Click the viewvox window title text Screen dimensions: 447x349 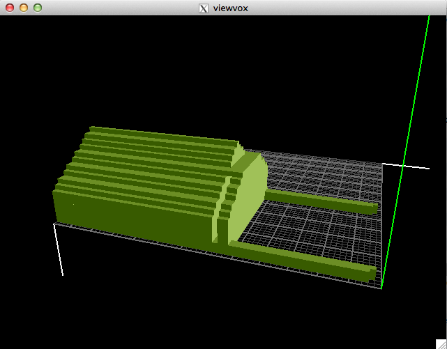(x=230, y=8)
